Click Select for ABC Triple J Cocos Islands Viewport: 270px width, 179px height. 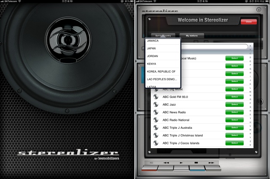pyautogui.click(x=234, y=143)
